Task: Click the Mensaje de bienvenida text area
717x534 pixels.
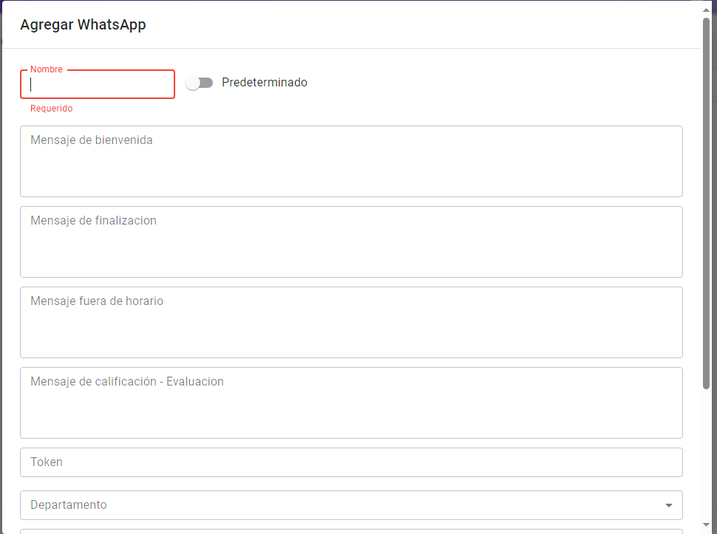Action: (351, 161)
